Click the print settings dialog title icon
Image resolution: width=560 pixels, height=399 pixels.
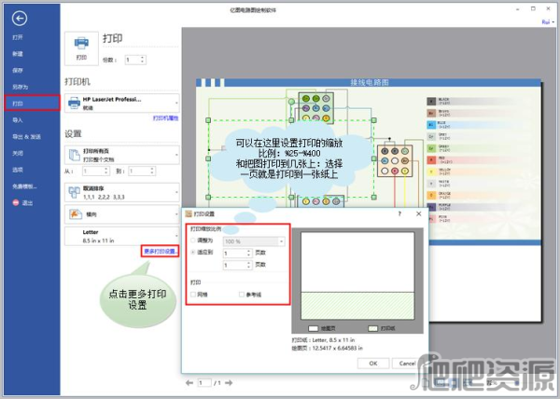(189, 213)
